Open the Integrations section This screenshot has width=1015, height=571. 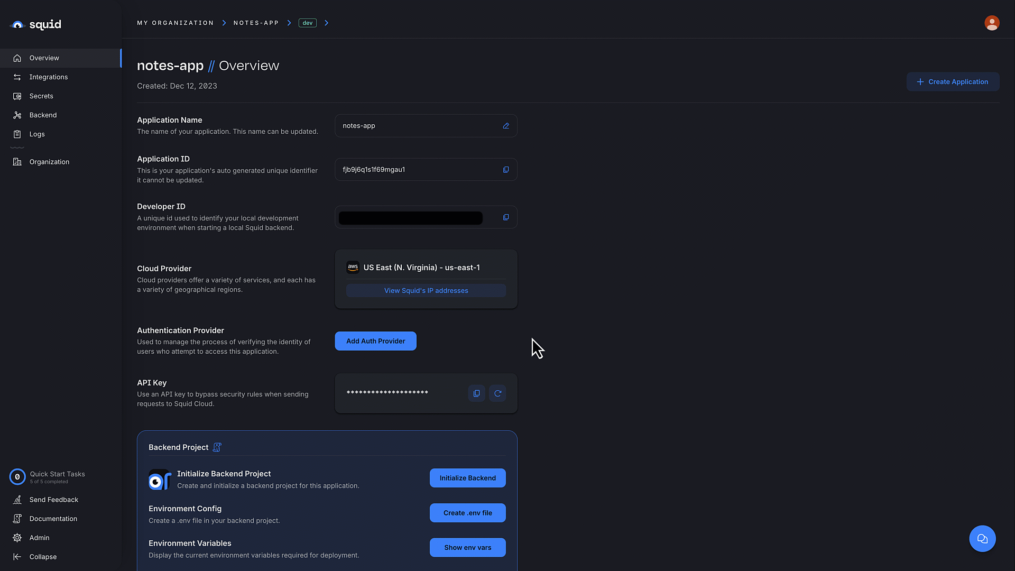coord(48,77)
